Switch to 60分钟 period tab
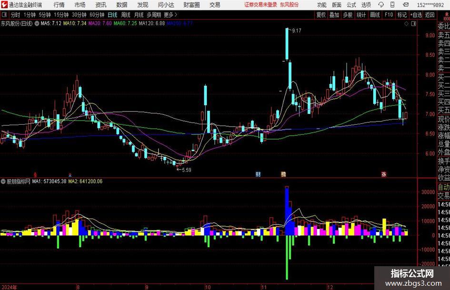 pos(97,15)
